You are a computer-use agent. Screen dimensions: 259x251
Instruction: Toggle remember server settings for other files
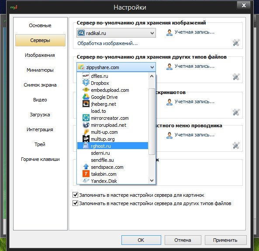pos(75,203)
